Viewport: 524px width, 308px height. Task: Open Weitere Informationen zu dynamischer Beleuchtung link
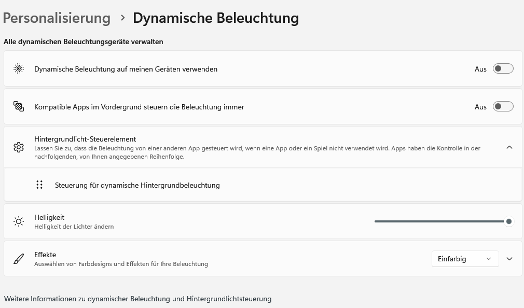click(137, 299)
